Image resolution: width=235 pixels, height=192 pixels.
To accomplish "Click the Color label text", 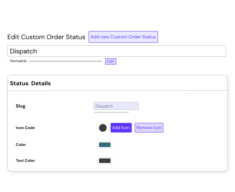I will tap(21, 145).
